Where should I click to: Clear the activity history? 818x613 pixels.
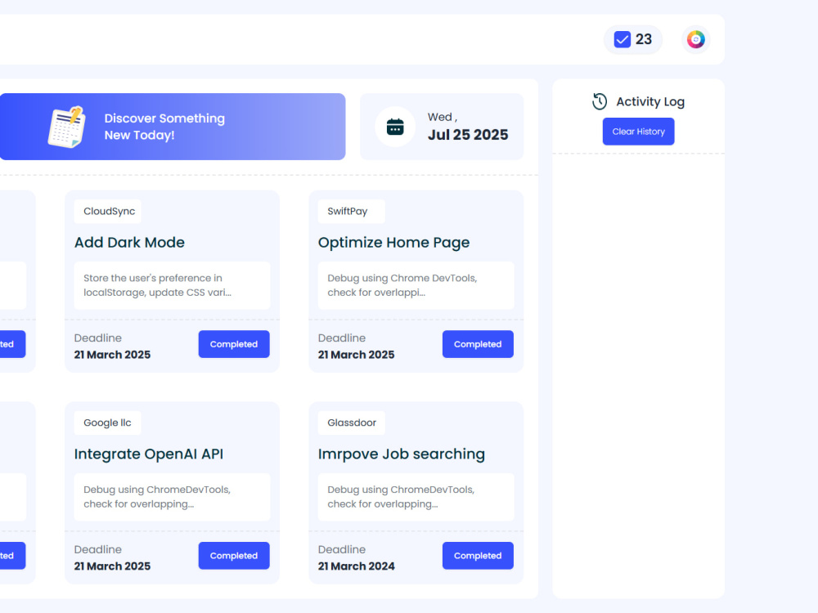(x=639, y=132)
